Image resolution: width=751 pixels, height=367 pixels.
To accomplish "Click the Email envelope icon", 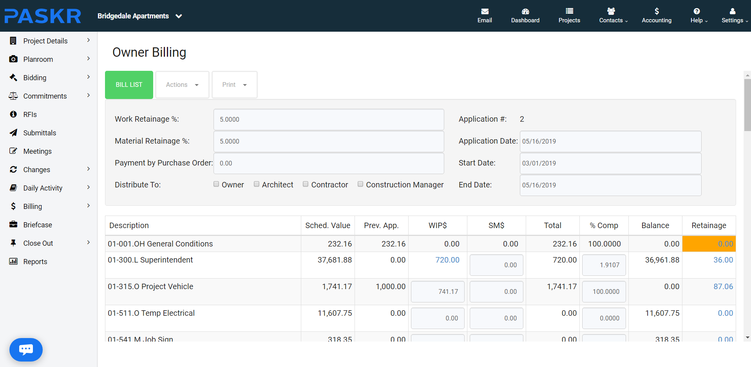I will (x=485, y=11).
